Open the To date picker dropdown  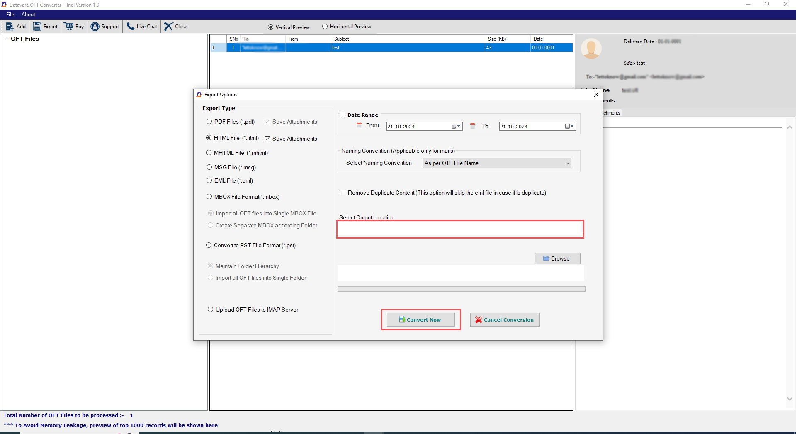point(570,126)
